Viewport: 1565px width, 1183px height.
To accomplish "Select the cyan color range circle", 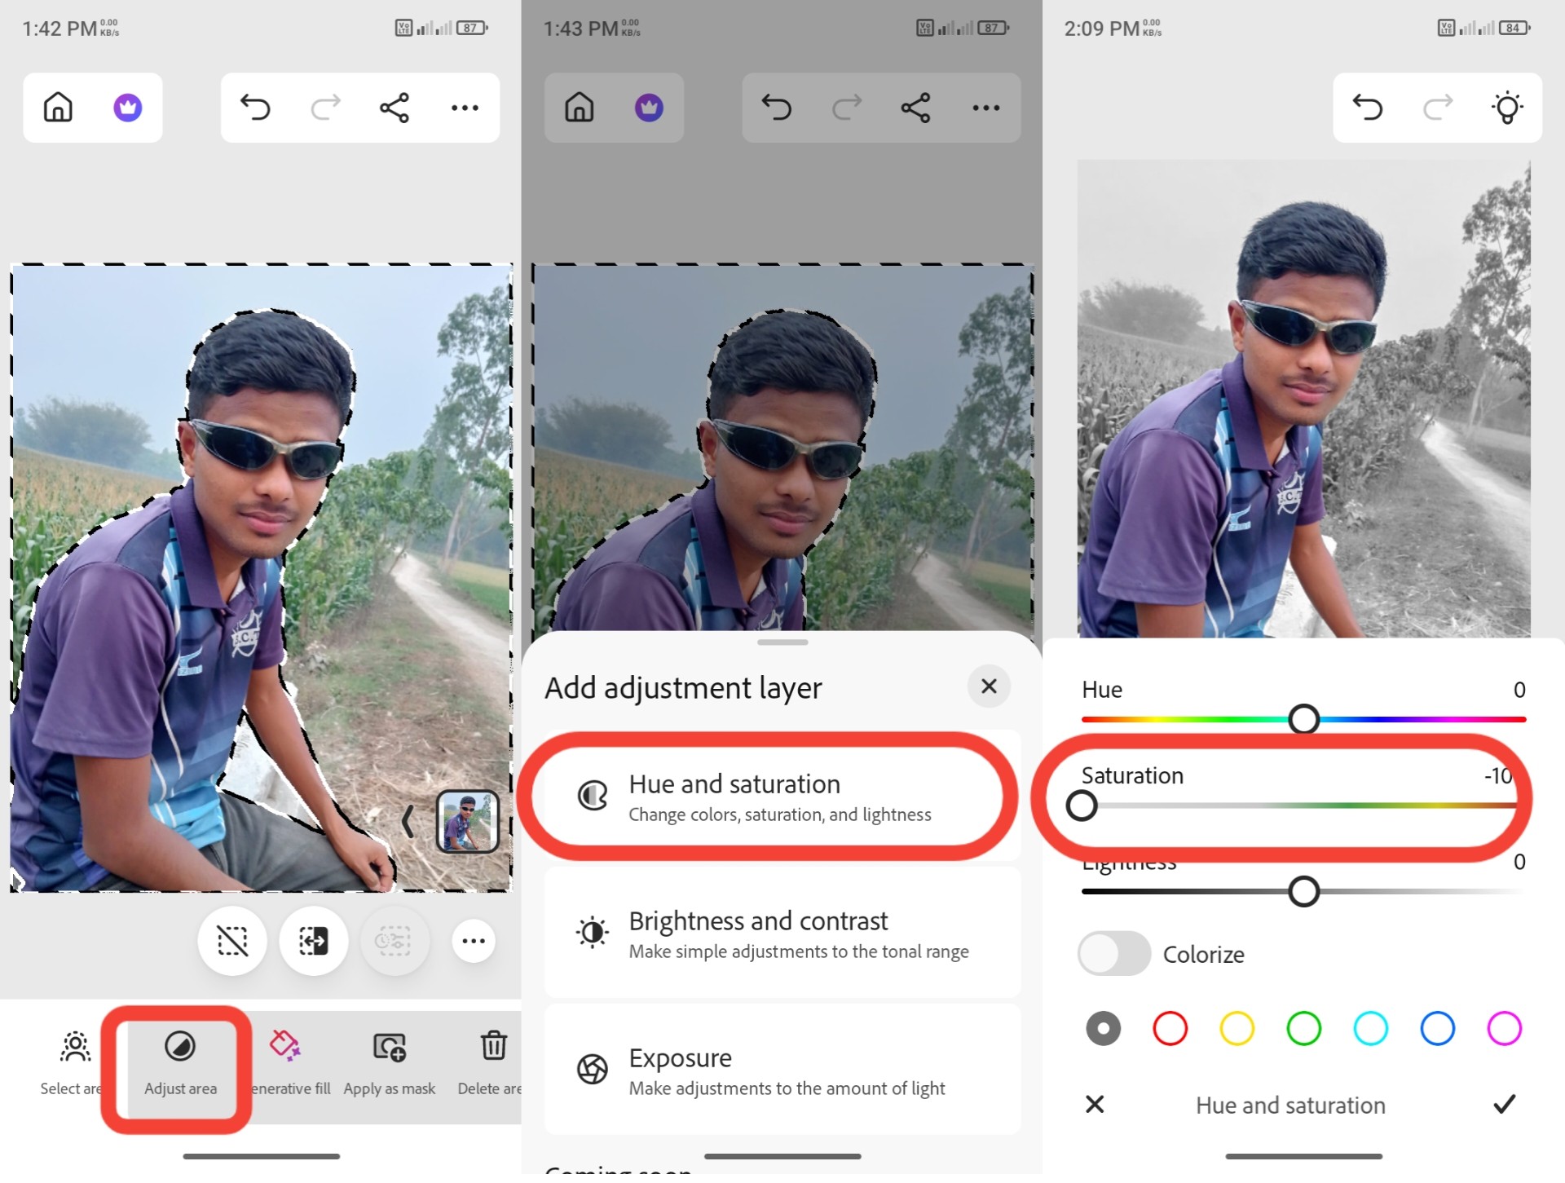I will [1370, 1029].
